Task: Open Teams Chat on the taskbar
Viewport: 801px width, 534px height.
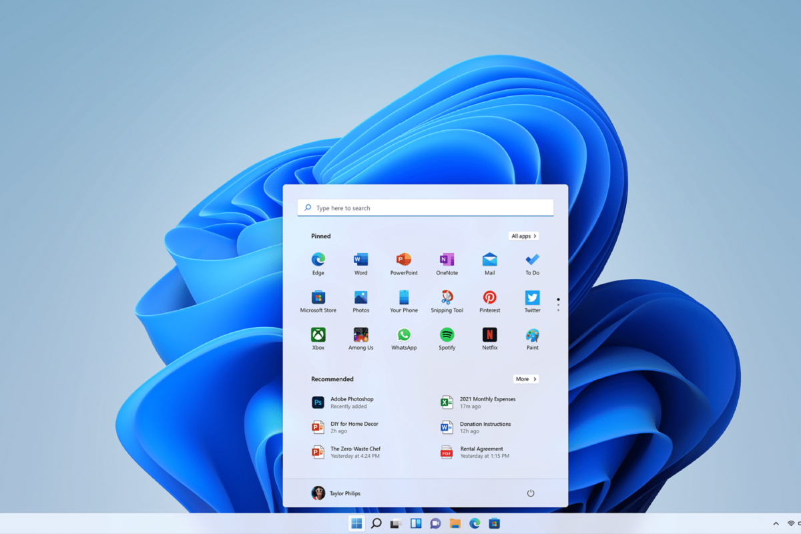Action: (x=435, y=523)
